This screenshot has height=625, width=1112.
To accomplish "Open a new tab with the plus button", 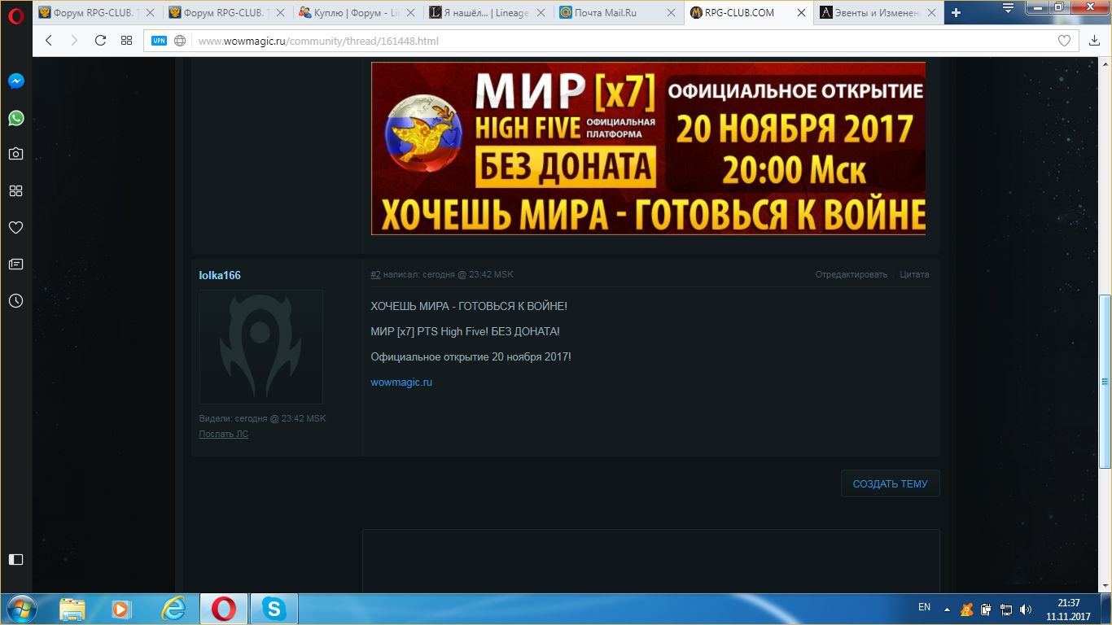I will (x=957, y=13).
